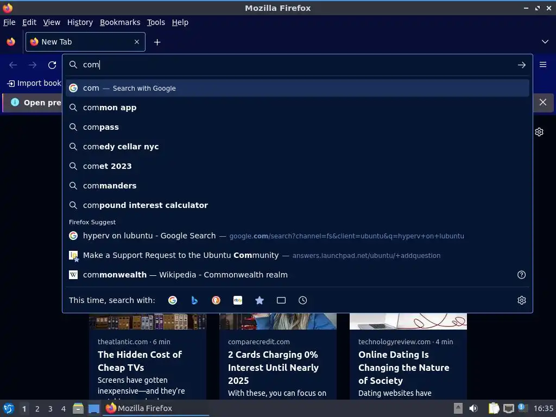Select the 'comedy cellar nyc' suggestion
This screenshot has width=556, height=417.
click(x=298, y=147)
